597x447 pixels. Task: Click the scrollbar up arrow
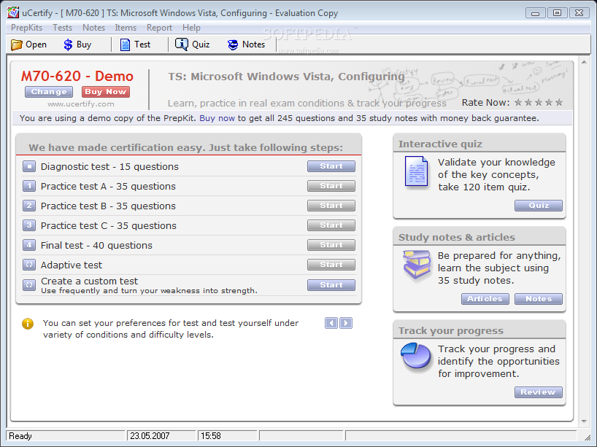(x=584, y=62)
